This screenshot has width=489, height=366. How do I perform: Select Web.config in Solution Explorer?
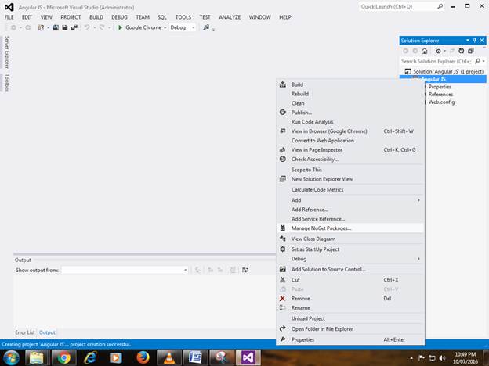pos(441,102)
